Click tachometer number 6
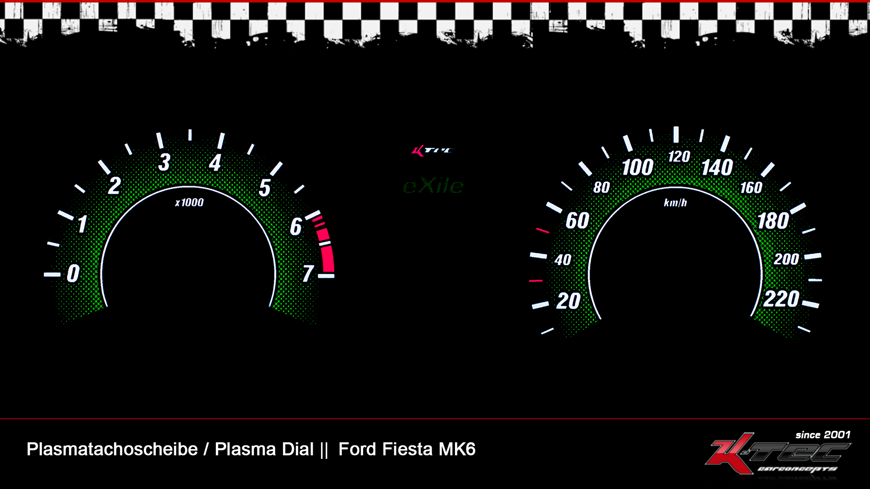 point(296,226)
